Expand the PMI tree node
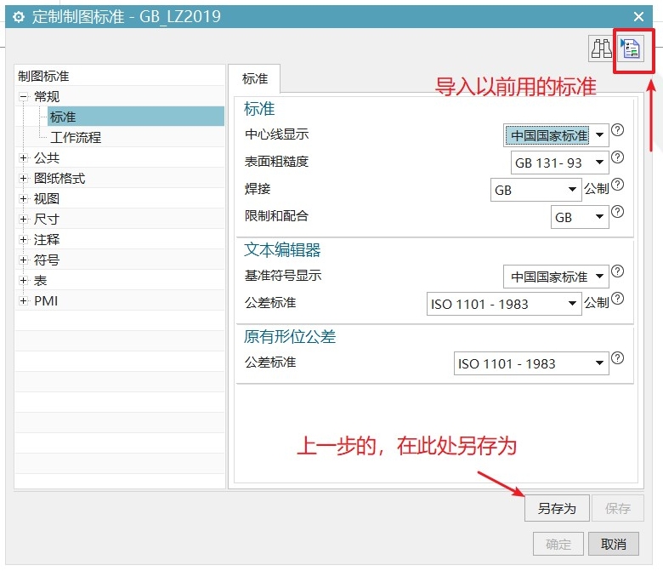This screenshot has width=663, height=571. (x=23, y=301)
